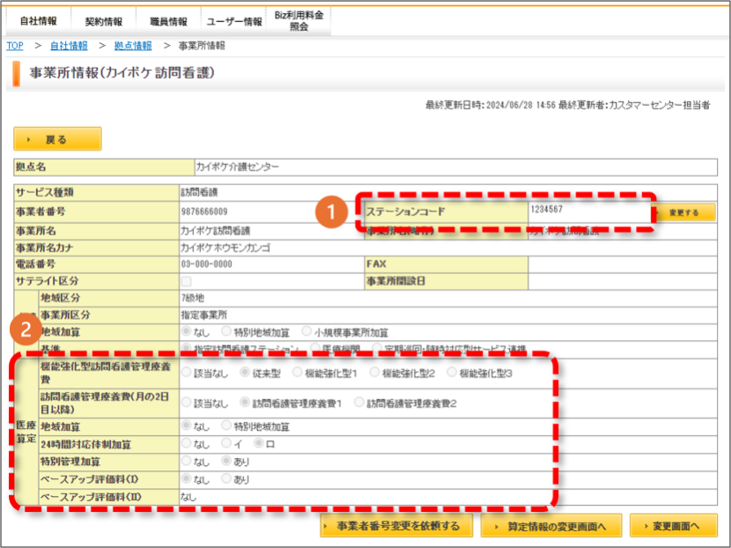Image resolution: width=731 pixels, height=548 pixels.
Task: Open the Biz利用料金照会 tab
Action: coord(299,21)
